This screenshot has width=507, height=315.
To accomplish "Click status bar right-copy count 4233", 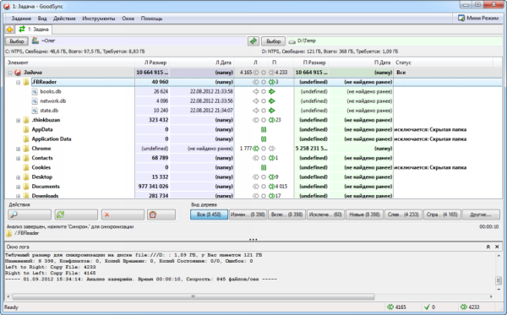I will [470, 307].
